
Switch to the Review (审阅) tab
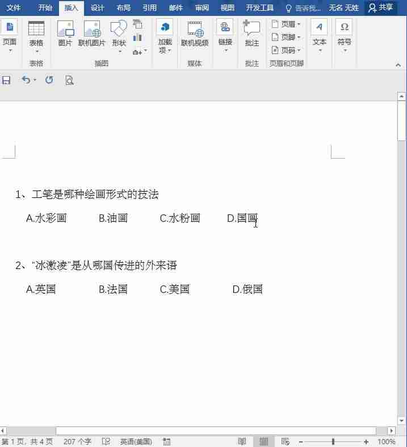[202, 8]
